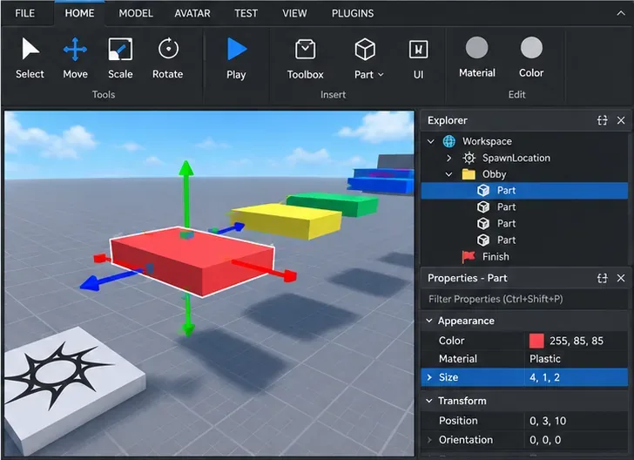Close the Properties - Part panel
Viewport: 634px width, 460px height.
621,278
